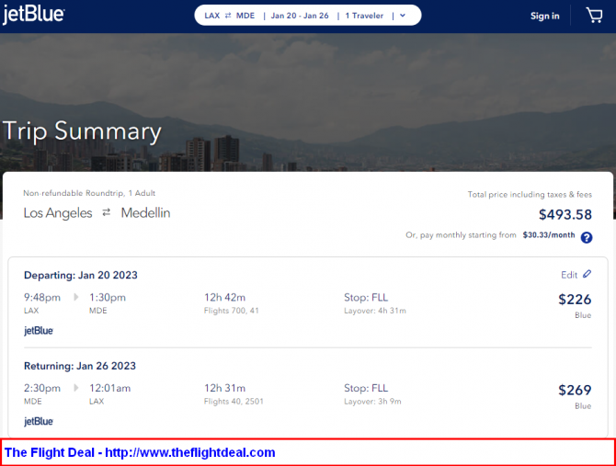Click Blue fare label under $269
Image resolution: width=616 pixels, height=466 pixels.
[x=583, y=406]
